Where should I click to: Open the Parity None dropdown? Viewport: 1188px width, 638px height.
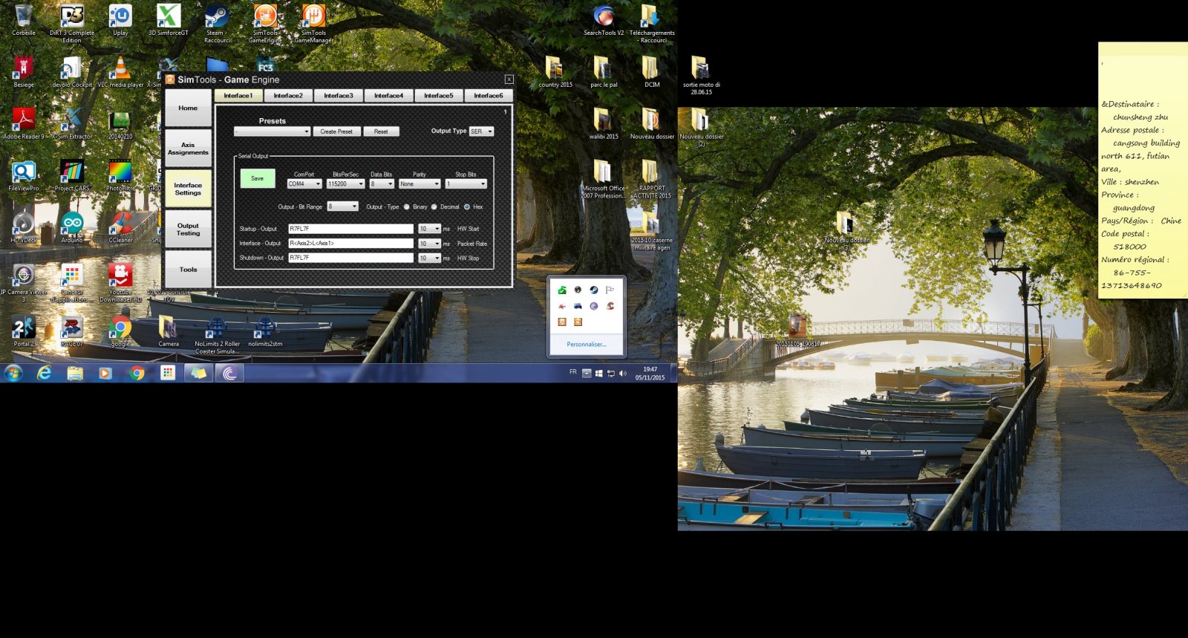tap(420, 184)
